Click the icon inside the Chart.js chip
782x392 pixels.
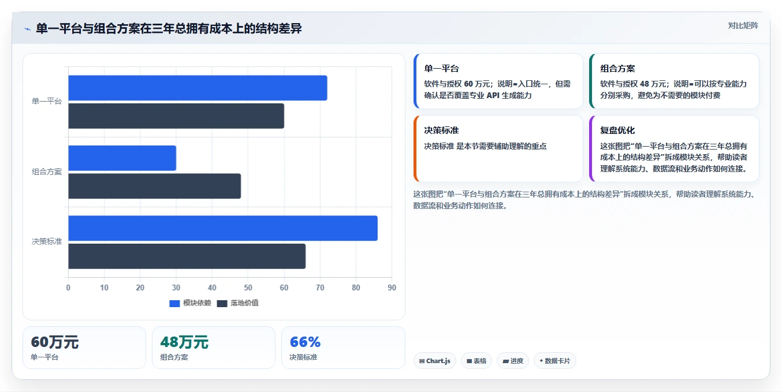[x=422, y=361]
